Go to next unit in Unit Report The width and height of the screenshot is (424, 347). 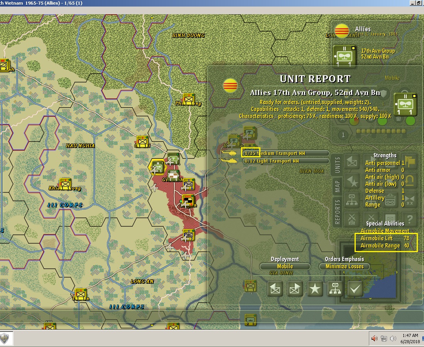click(x=295, y=289)
